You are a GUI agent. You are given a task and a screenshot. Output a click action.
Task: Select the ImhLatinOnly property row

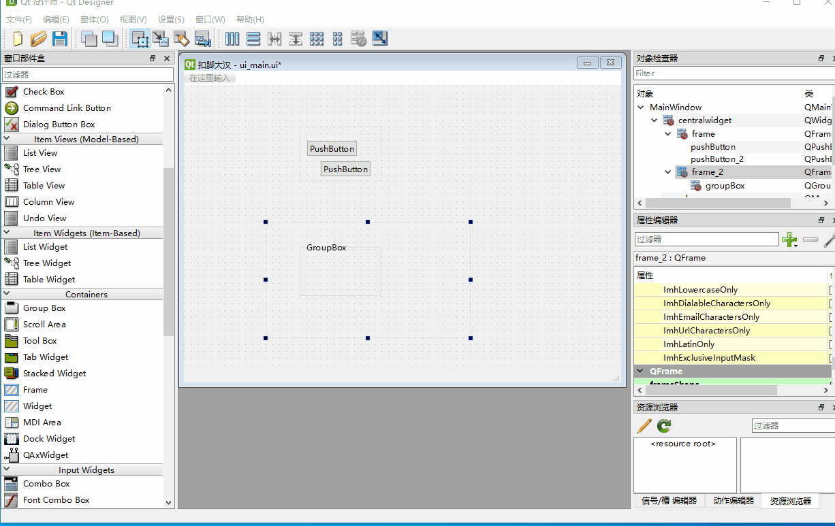point(732,344)
